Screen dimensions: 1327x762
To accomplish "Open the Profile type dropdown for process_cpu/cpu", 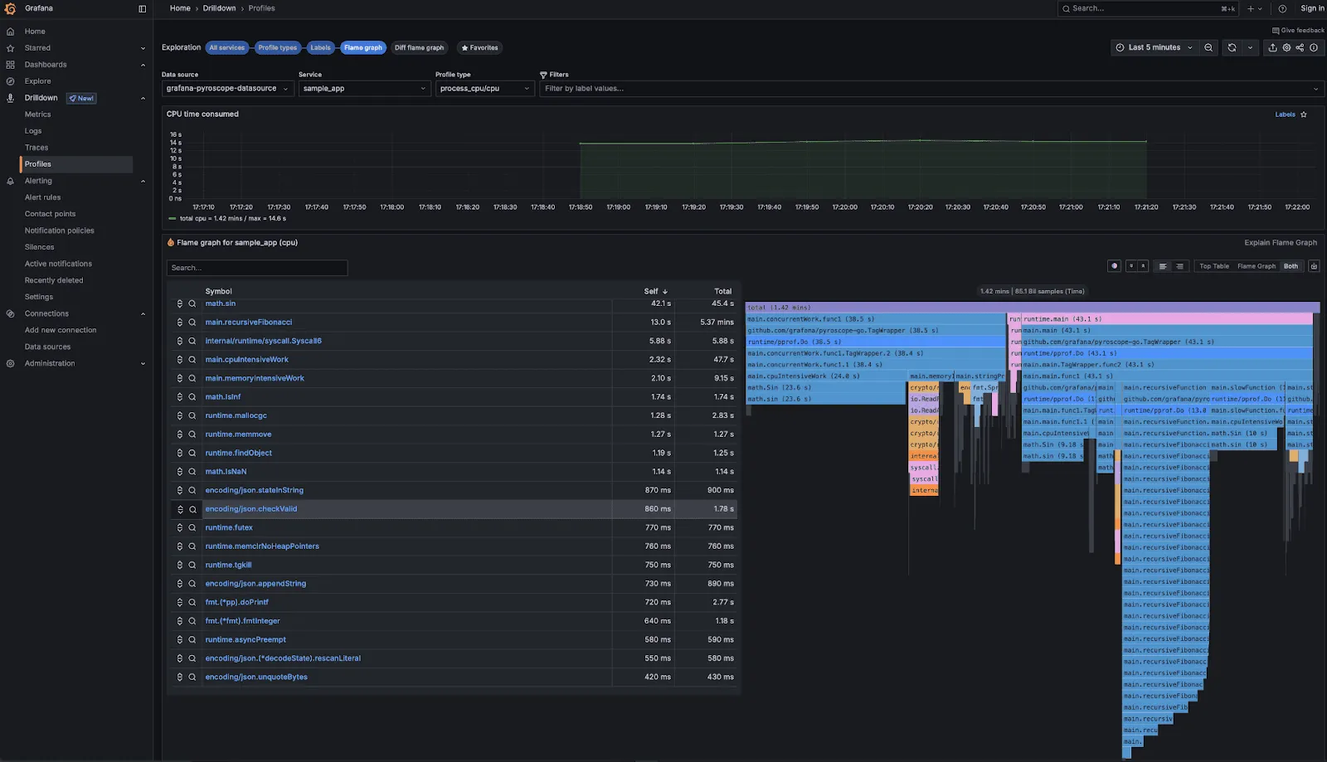I will pos(484,88).
